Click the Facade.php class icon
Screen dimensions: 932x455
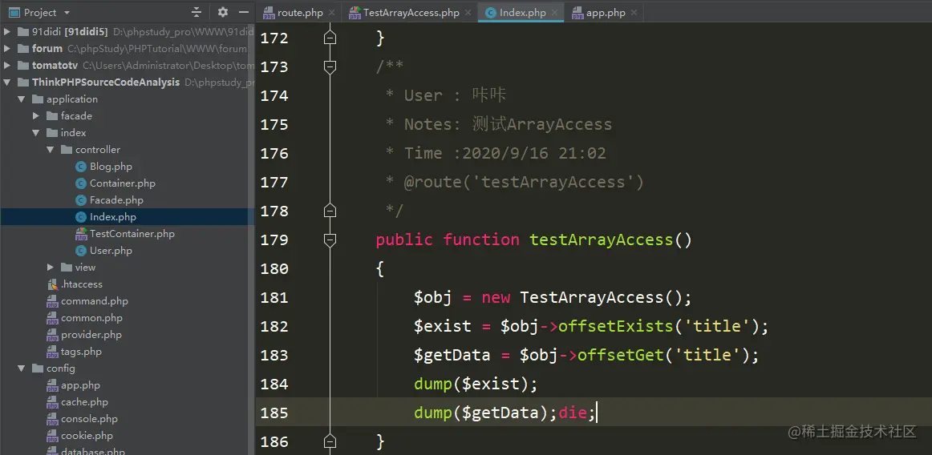click(81, 200)
